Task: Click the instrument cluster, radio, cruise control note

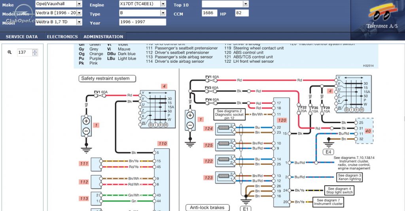Action: point(354,163)
